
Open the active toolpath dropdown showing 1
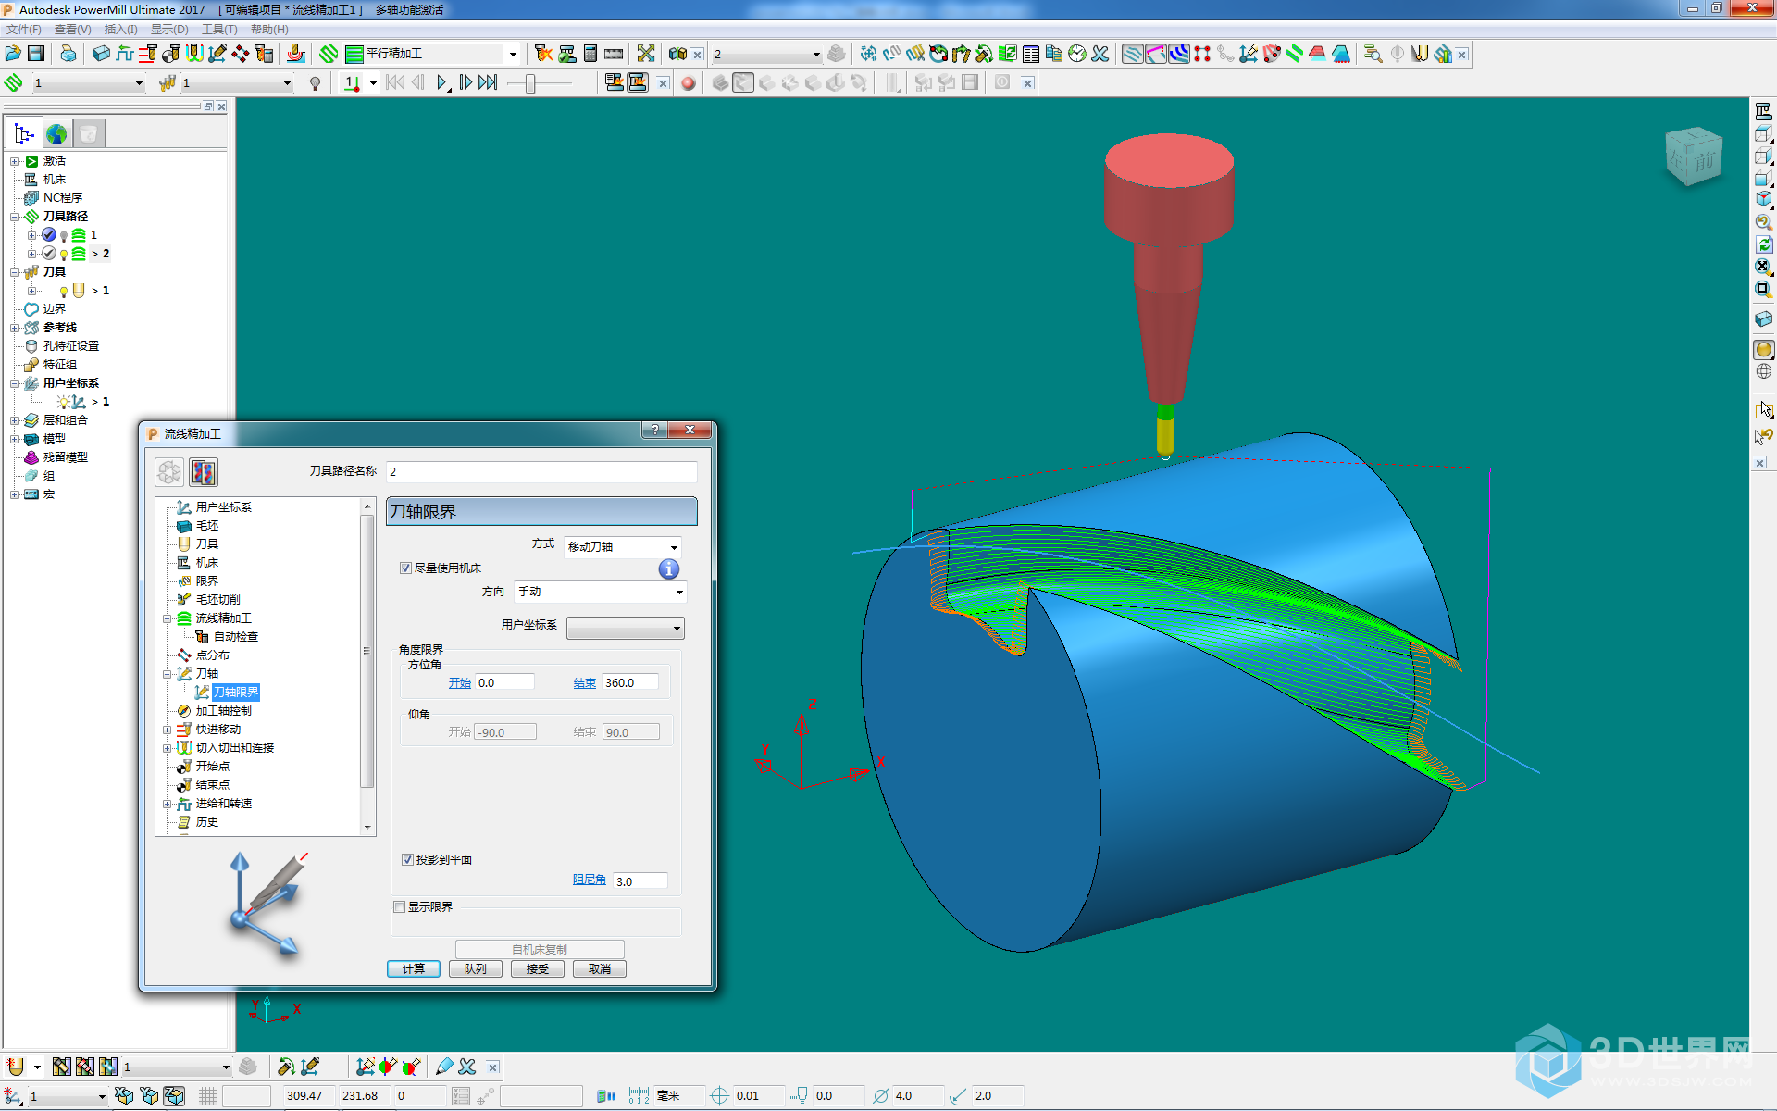pyautogui.click(x=88, y=83)
